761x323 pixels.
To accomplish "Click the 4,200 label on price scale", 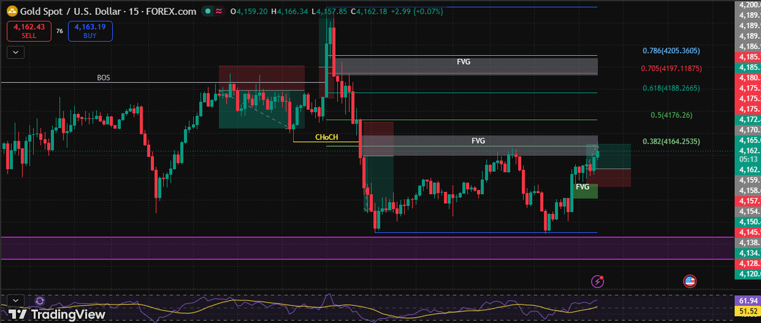I will 747,5.
